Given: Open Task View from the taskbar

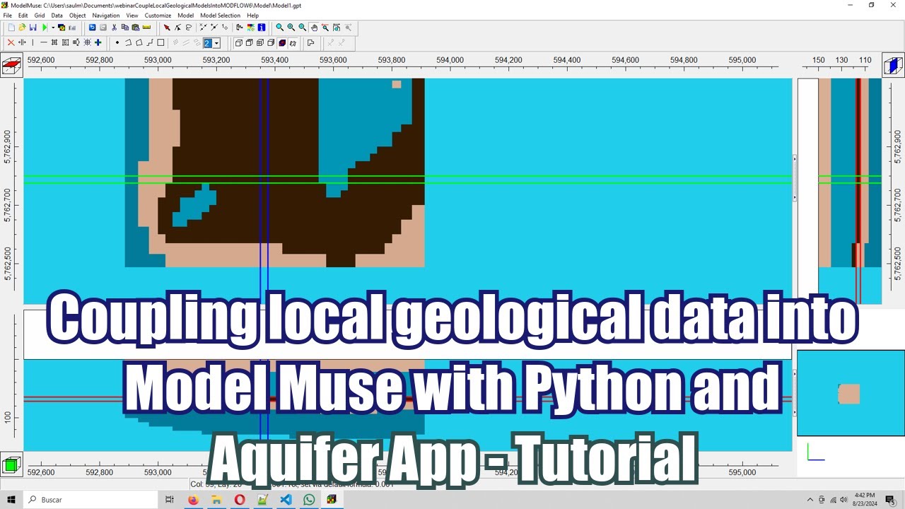Looking at the screenshot, I should coord(170,500).
